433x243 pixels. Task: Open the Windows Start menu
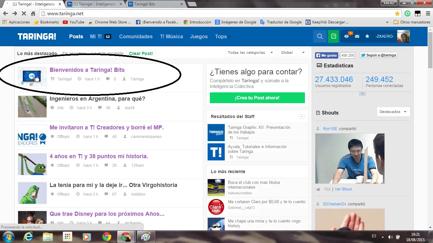point(8,237)
